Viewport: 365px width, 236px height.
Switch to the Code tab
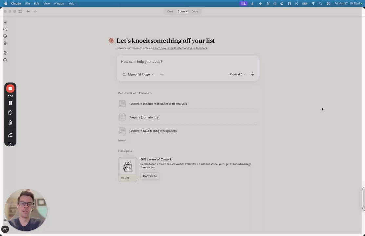(194, 11)
